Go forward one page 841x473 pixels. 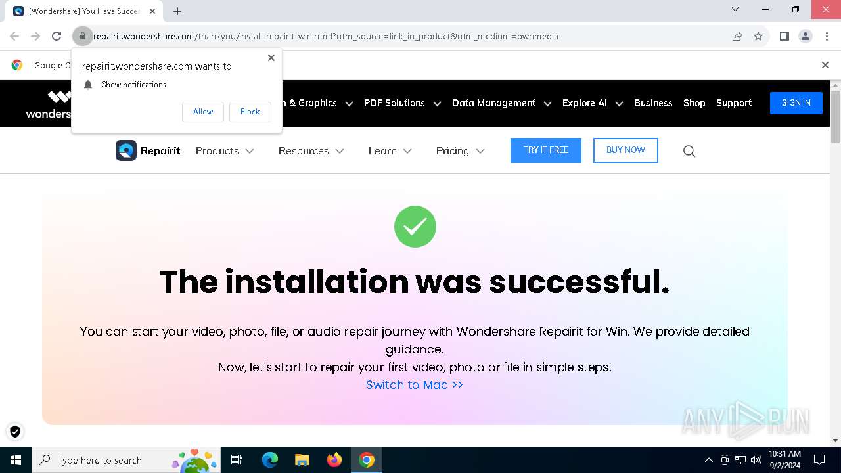[x=35, y=37]
